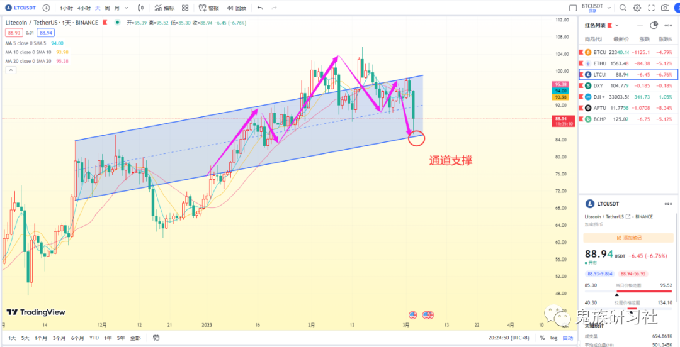This screenshot has height=347, width=680.
Task: Select the BTCU row in watchlist
Action: tap(628, 52)
